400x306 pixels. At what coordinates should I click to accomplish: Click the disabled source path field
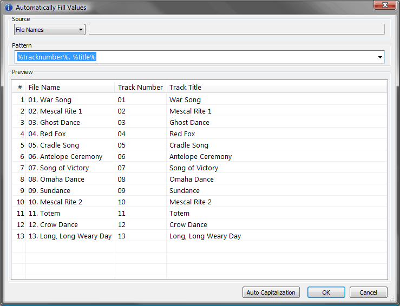click(x=237, y=30)
